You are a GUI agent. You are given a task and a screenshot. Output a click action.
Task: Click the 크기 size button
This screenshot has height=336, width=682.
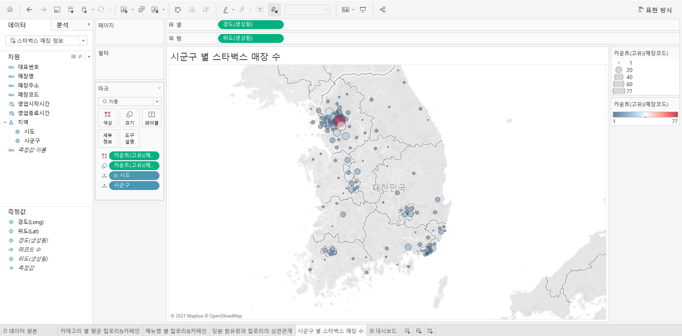coord(129,117)
